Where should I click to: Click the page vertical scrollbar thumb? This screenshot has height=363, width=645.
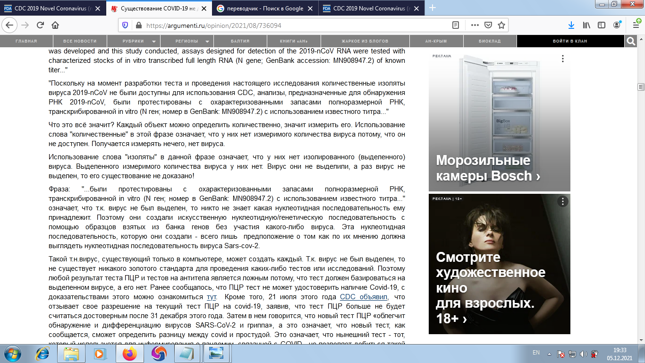[641, 86]
